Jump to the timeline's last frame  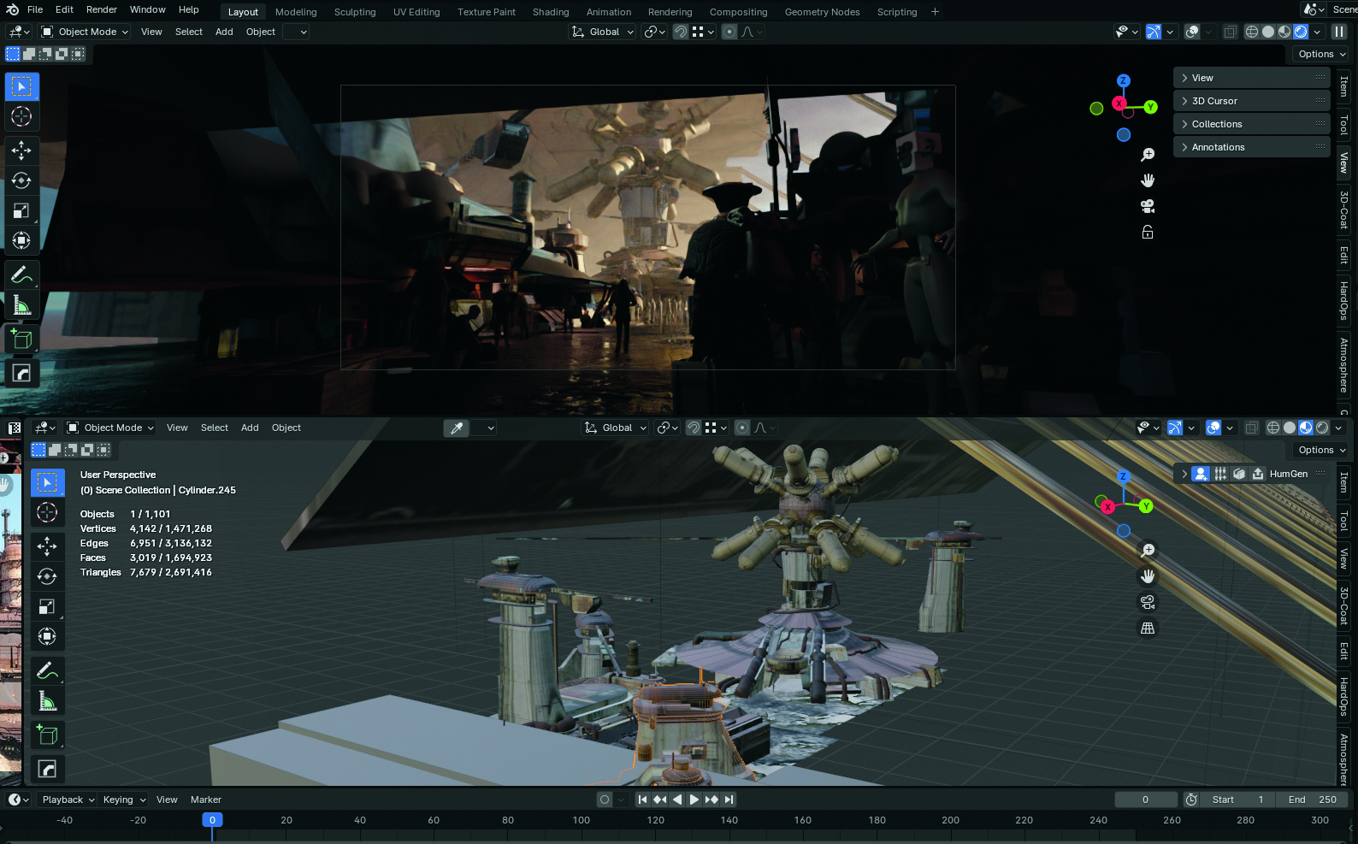pos(729,800)
